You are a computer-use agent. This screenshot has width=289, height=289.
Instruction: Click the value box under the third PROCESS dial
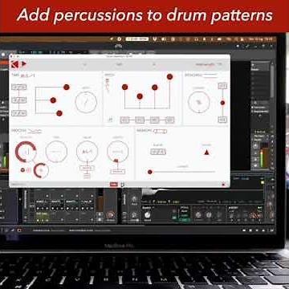click(x=87, y=169)
